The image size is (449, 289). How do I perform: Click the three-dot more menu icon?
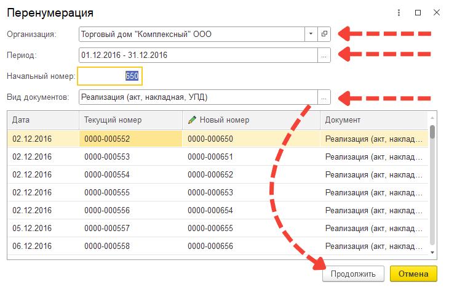pyautogui.click(x=399, y=12)
